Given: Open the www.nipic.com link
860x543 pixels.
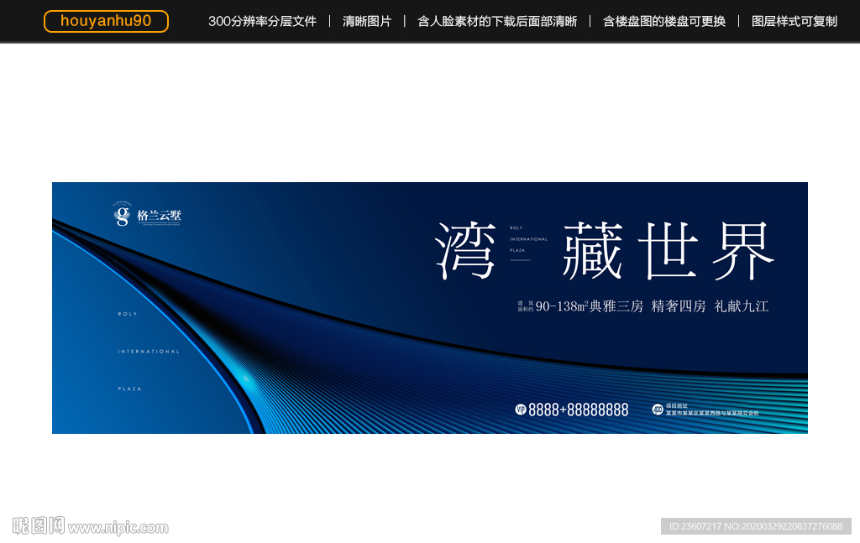Looking at the screenshot, I should (x=118, y=527).
